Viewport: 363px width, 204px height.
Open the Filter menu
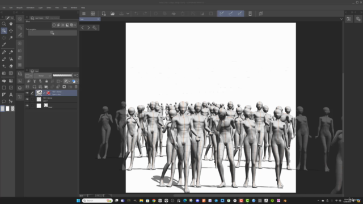(65, 7)
